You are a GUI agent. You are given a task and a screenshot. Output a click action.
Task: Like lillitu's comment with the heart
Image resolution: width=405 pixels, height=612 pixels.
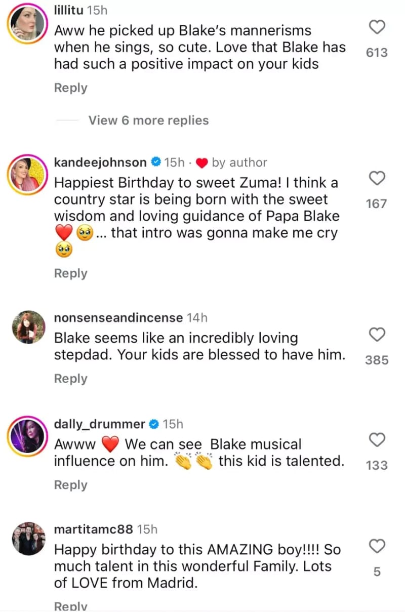pyautogui.click(x=377, y=27)
